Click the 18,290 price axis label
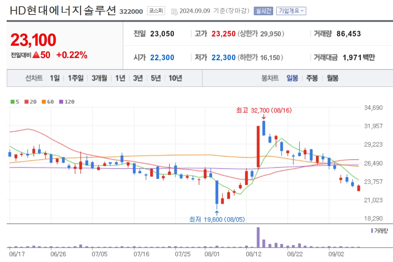393x262 pixels. click(373, 219)
